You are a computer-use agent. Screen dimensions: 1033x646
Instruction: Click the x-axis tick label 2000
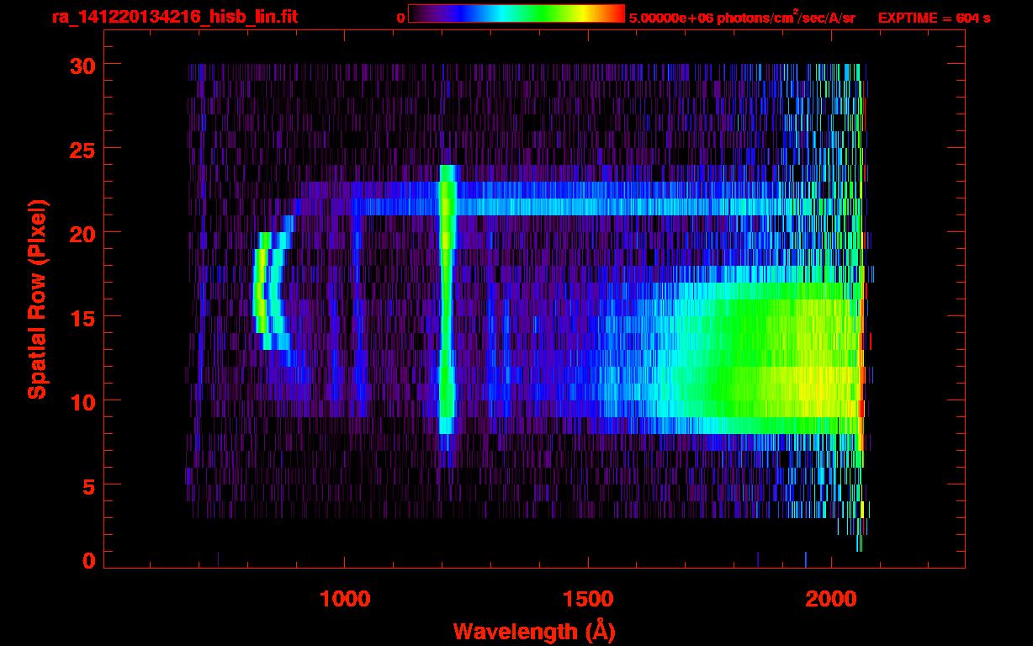(831, 599)
